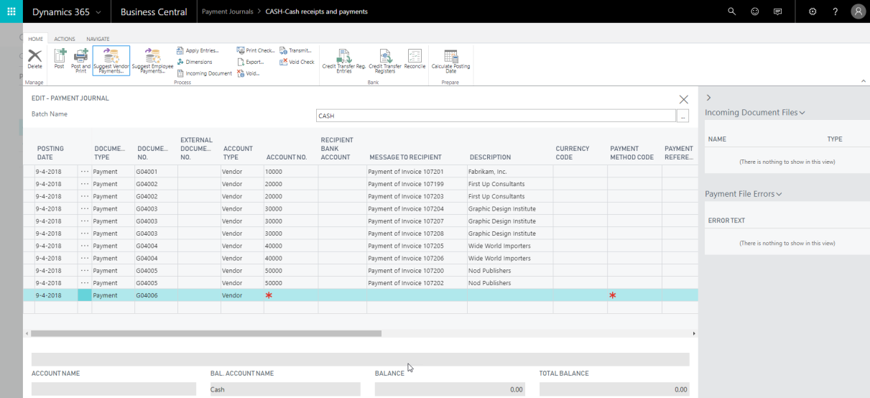
Task: Open the app launcher waffle icon
Action: [11, 11]
